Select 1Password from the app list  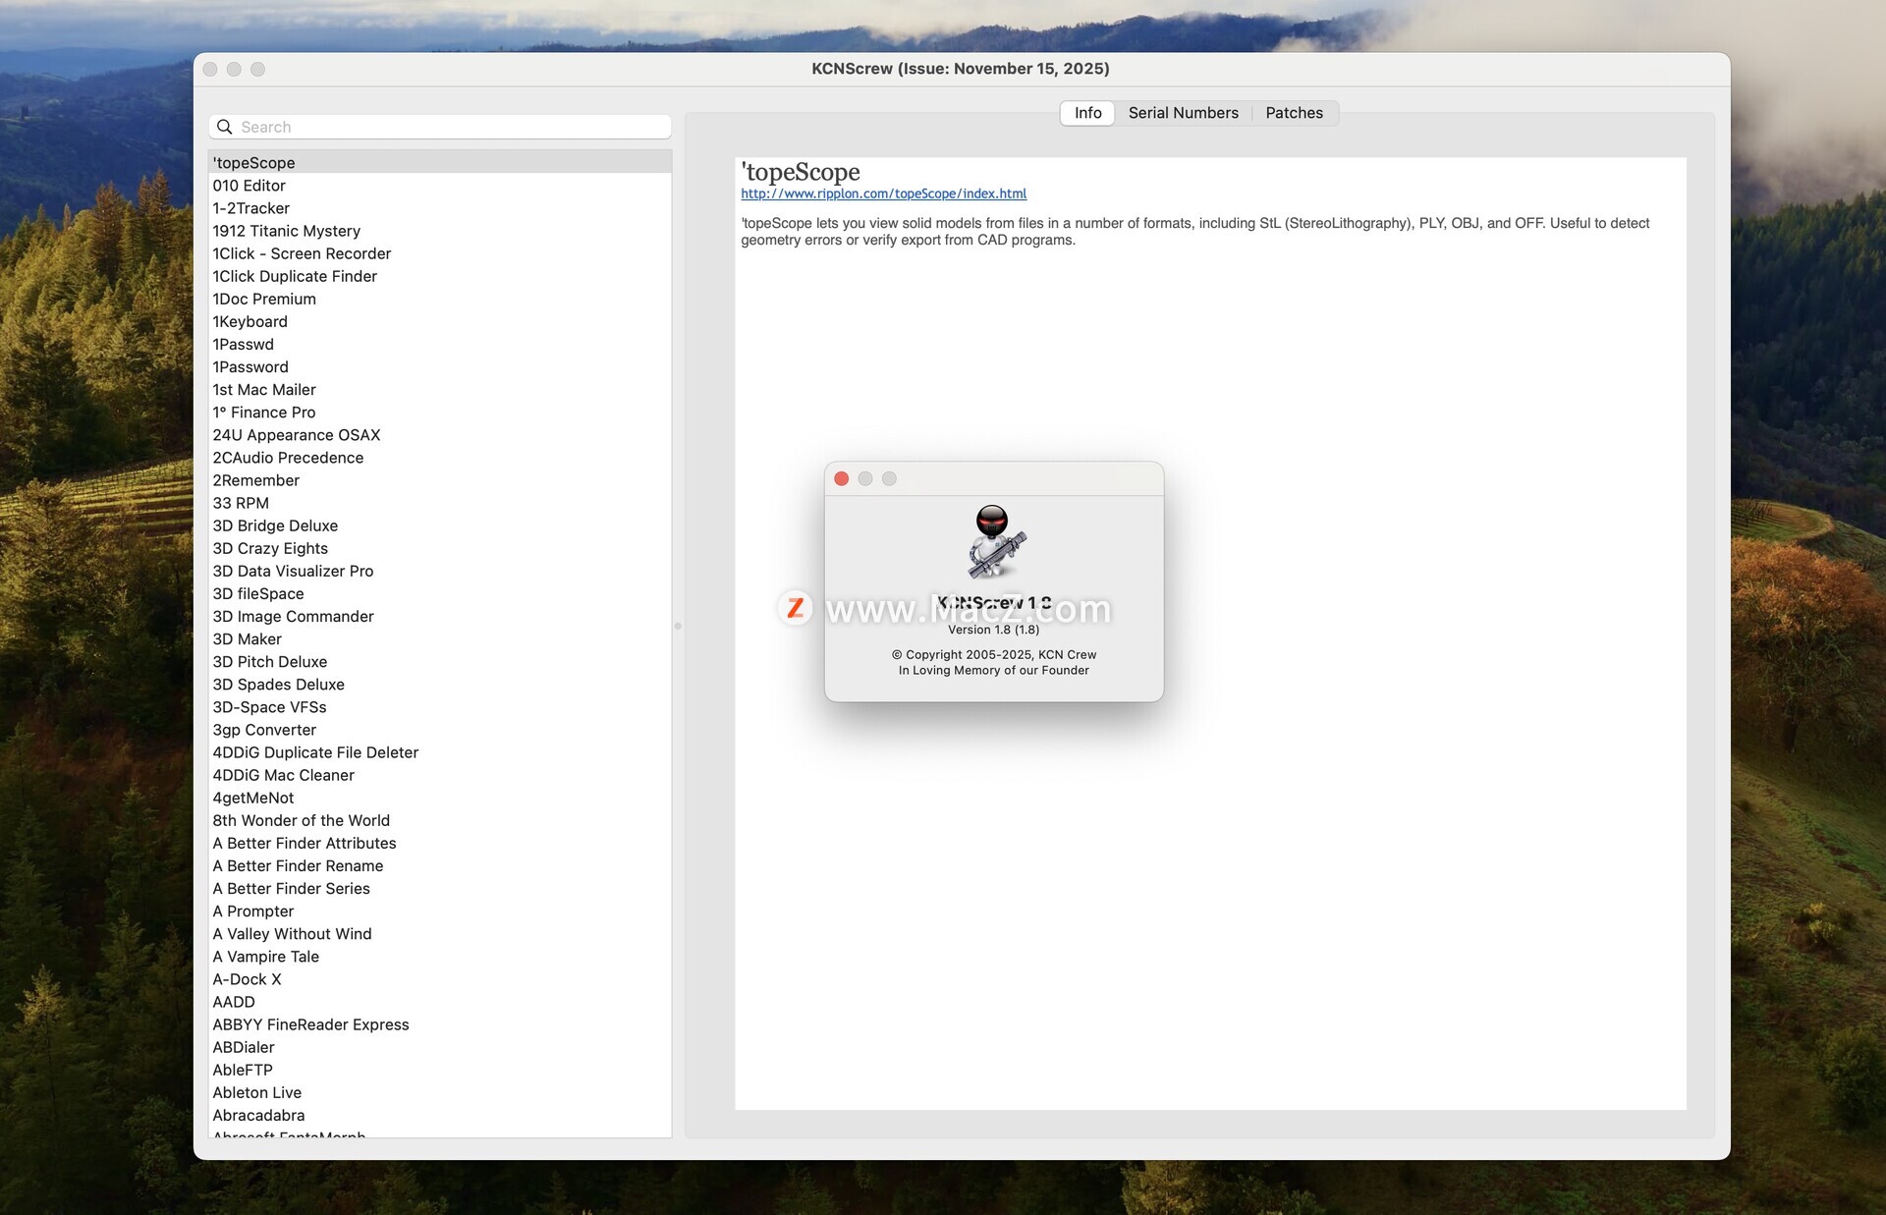coord(250,367)
